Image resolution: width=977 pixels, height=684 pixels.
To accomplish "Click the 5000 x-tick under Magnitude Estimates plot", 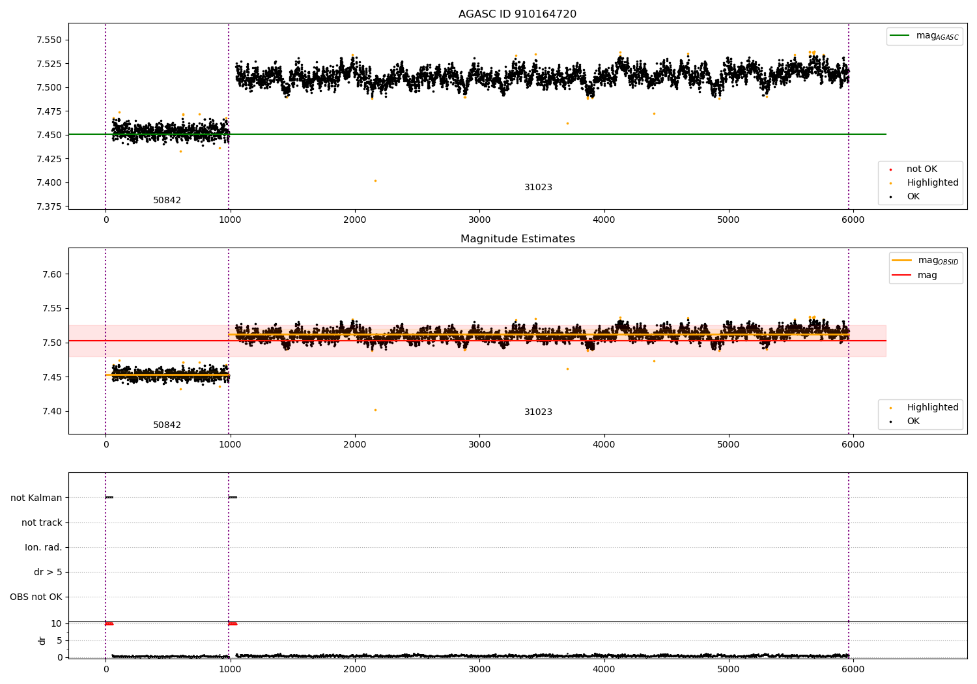I will click(x=729, y=445).
